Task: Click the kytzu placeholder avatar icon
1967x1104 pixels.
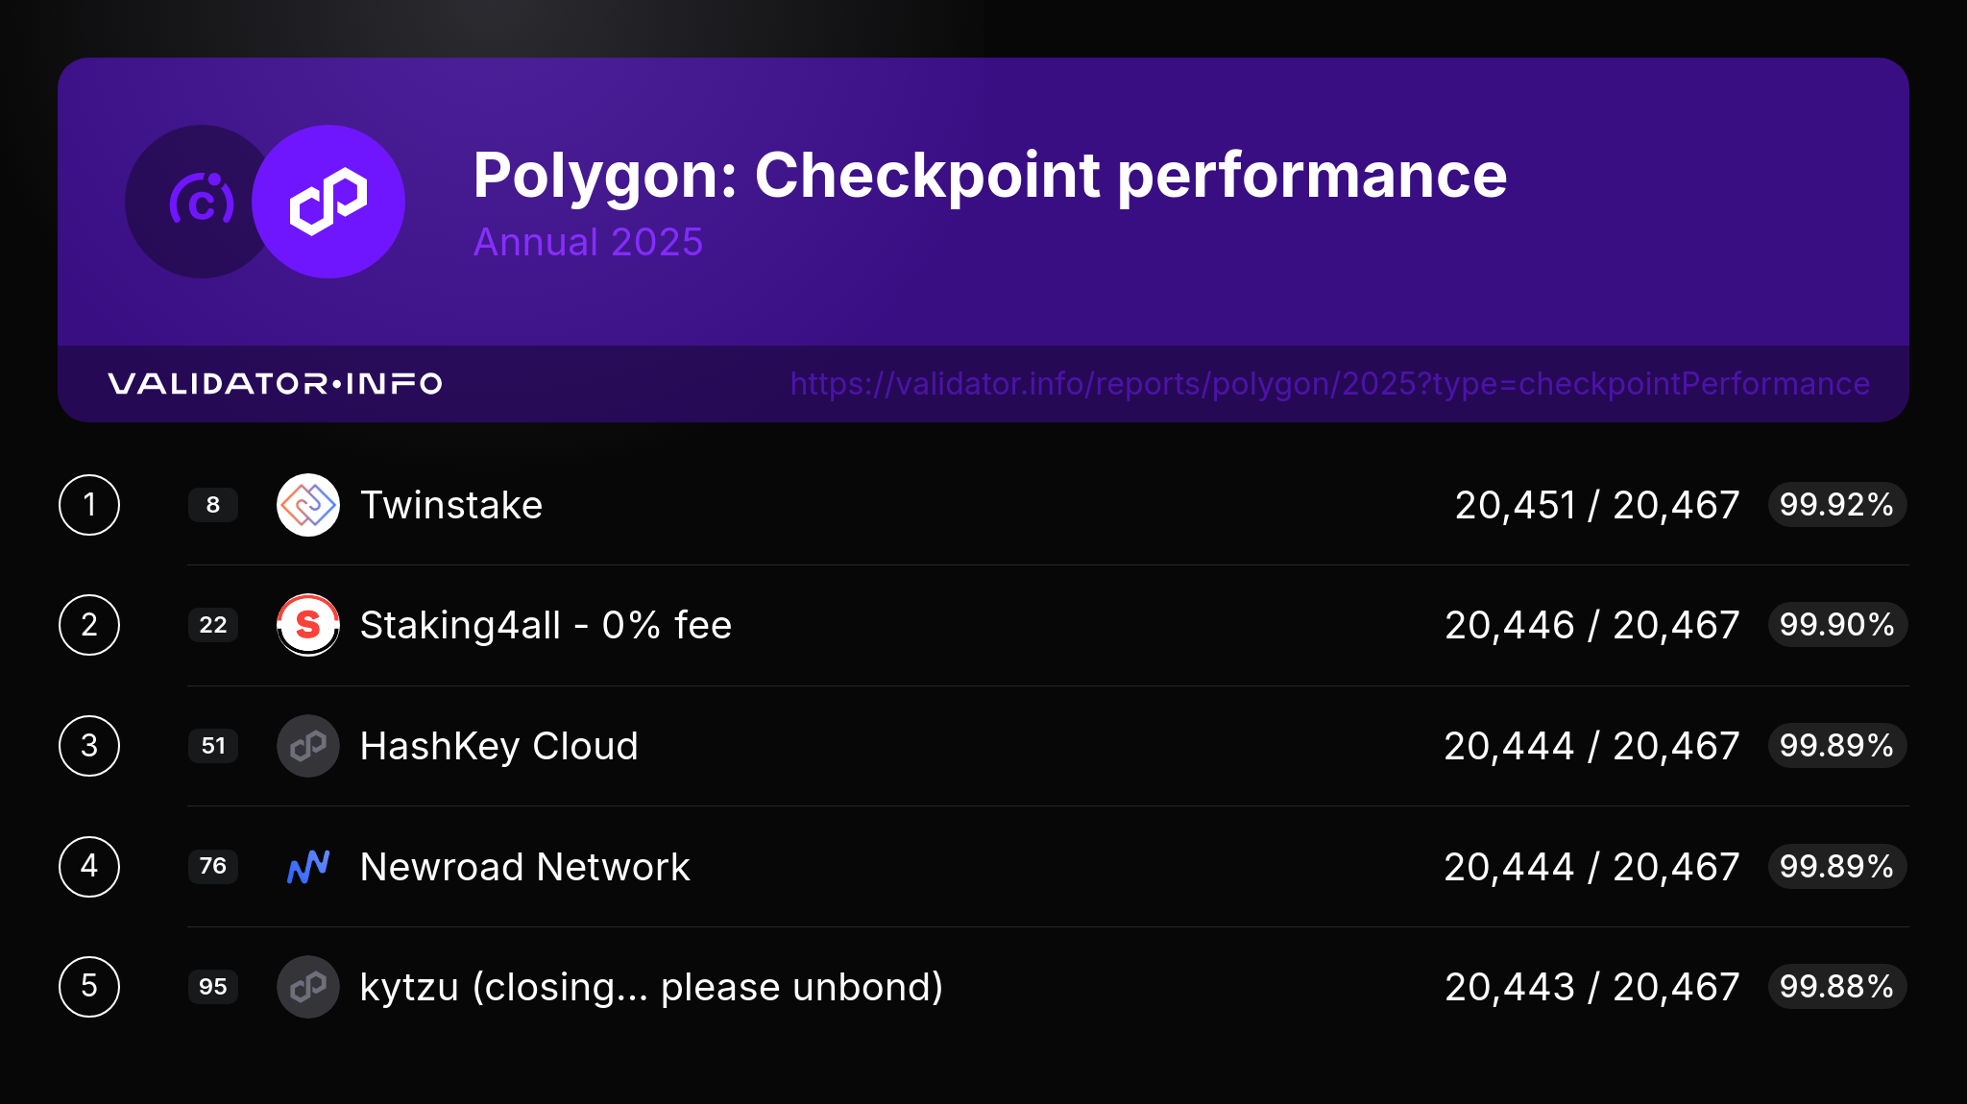Action: coord(307,987)
